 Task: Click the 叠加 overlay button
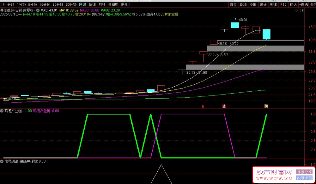pos(243,4)
